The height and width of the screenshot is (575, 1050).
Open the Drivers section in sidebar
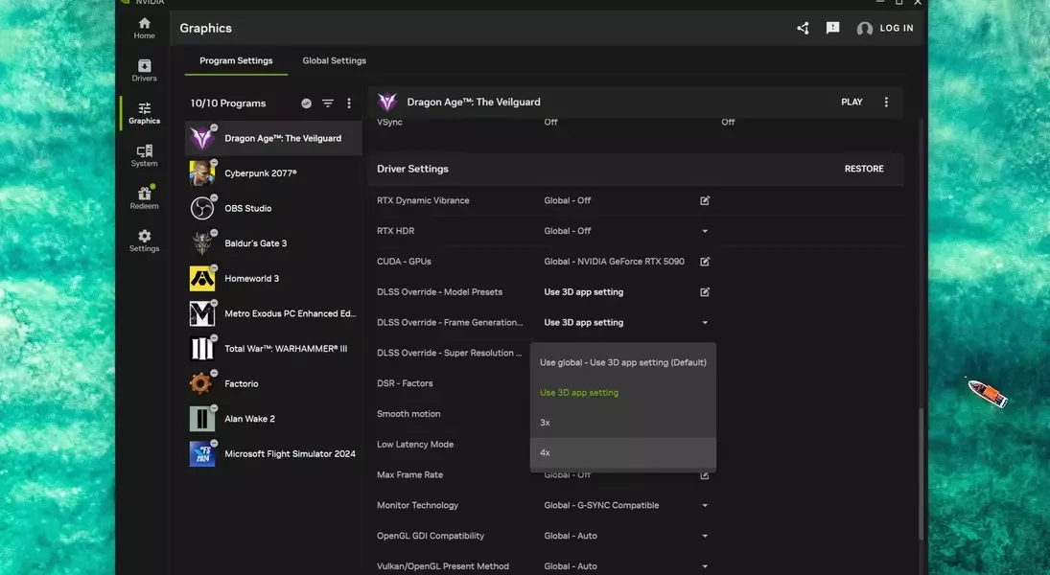[x=144, y=70]
